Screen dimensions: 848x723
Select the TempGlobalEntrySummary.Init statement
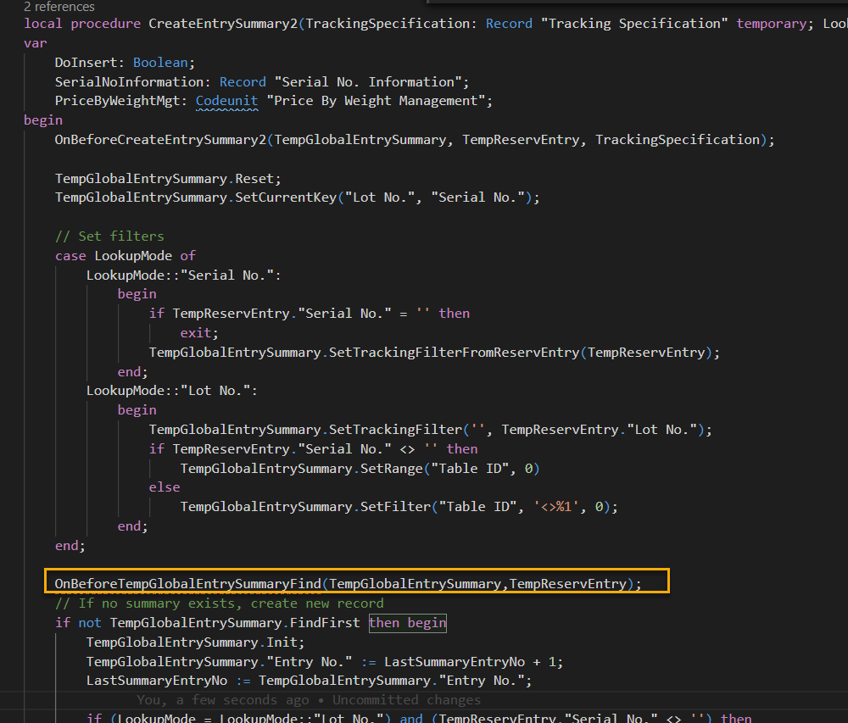click(195, 642)
